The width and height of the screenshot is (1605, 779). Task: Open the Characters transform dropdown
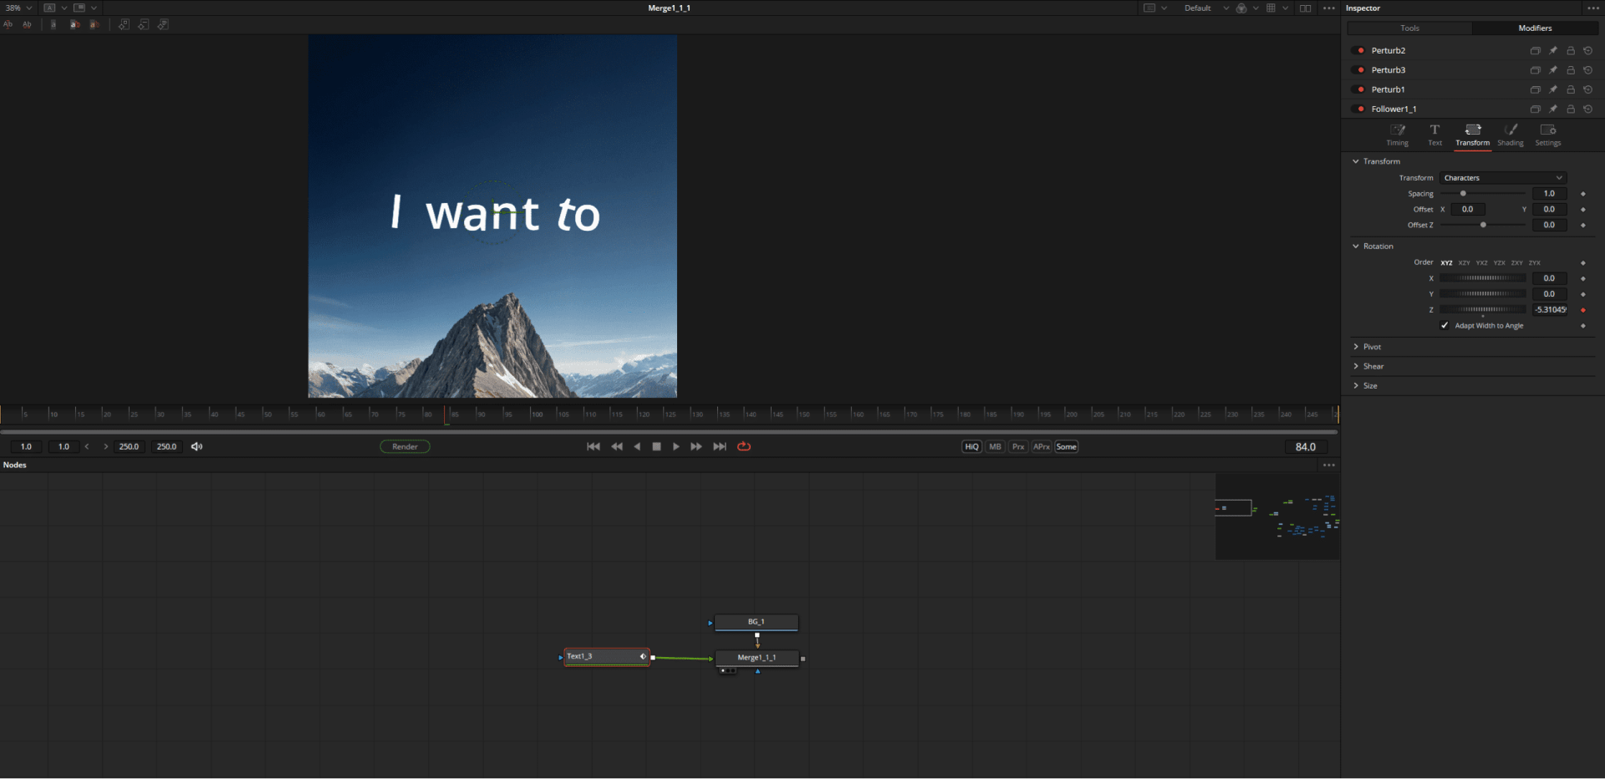[x=1502, y=177]
